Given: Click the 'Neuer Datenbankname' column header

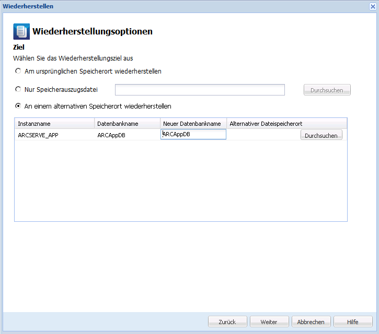Looking at the screenshot, I should pos(193,124).
